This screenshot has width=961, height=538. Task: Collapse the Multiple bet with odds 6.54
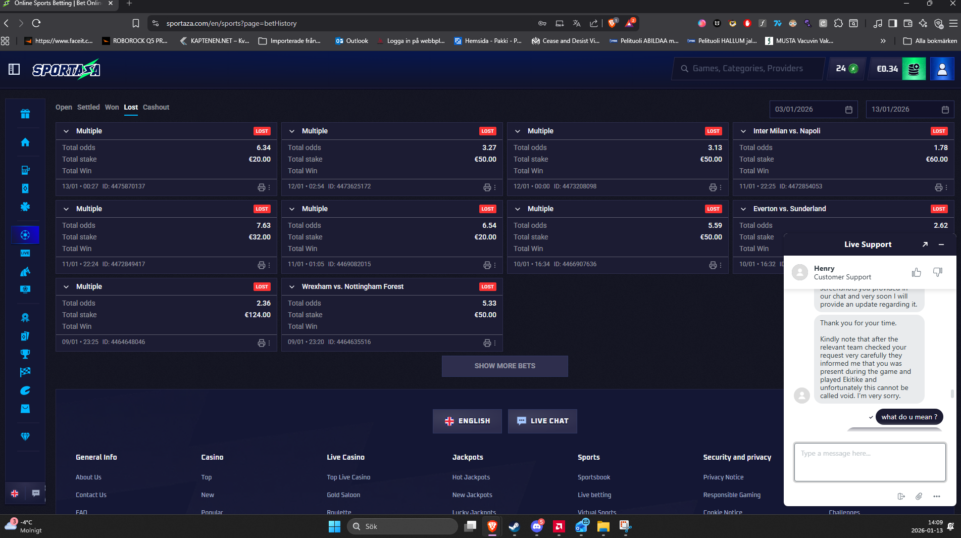(x=292, y=209)
